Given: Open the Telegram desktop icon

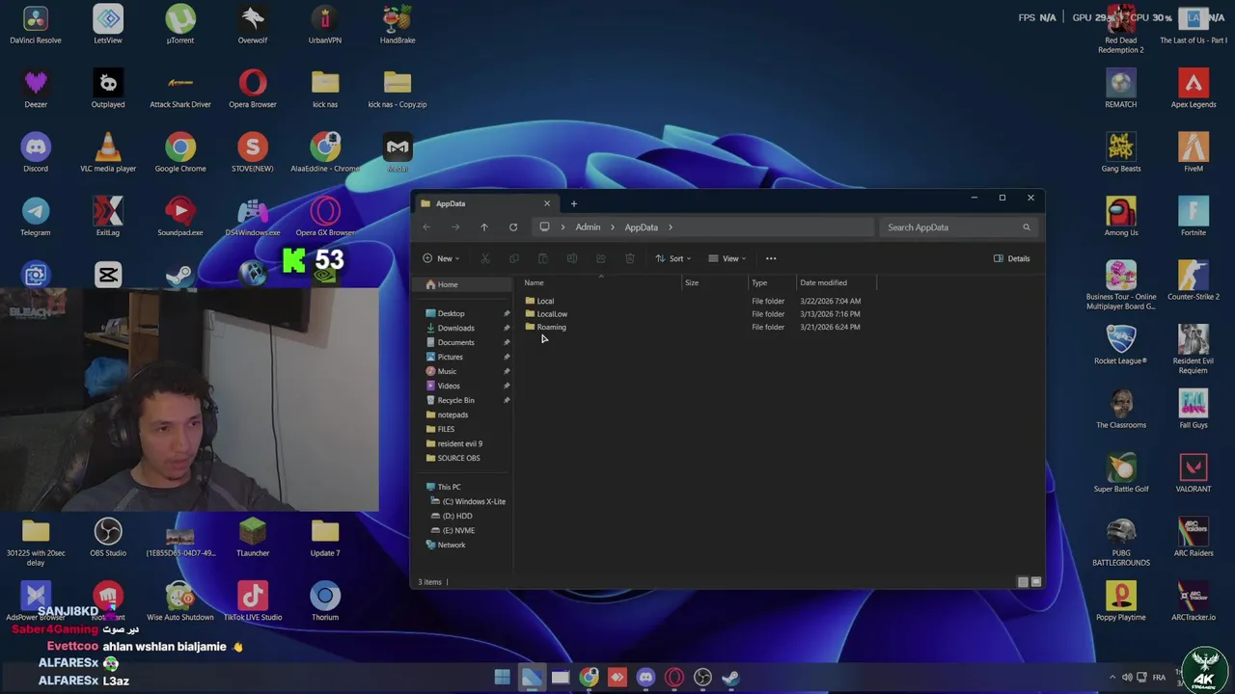Looking at the screenshot, I should (x=36, y=217).
